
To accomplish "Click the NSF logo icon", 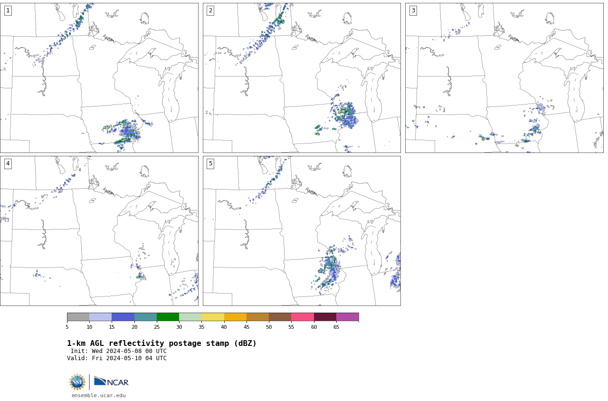I will 77,382.
